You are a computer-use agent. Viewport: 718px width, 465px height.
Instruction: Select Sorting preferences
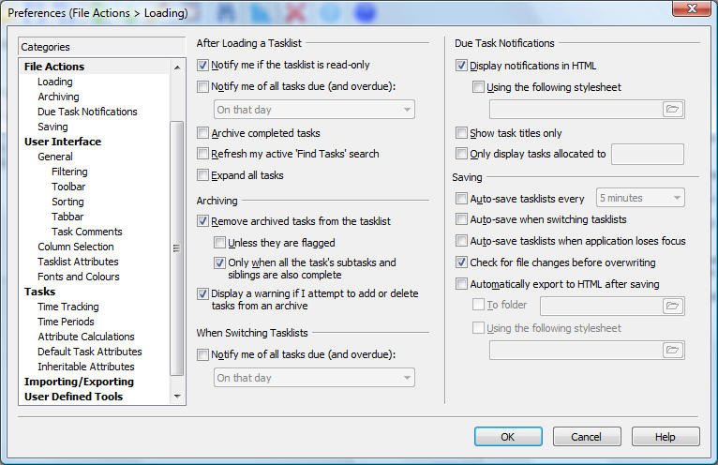(x=67, y=202)
